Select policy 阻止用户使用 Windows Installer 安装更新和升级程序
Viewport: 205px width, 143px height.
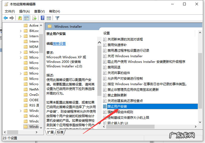tap(146, 62)
